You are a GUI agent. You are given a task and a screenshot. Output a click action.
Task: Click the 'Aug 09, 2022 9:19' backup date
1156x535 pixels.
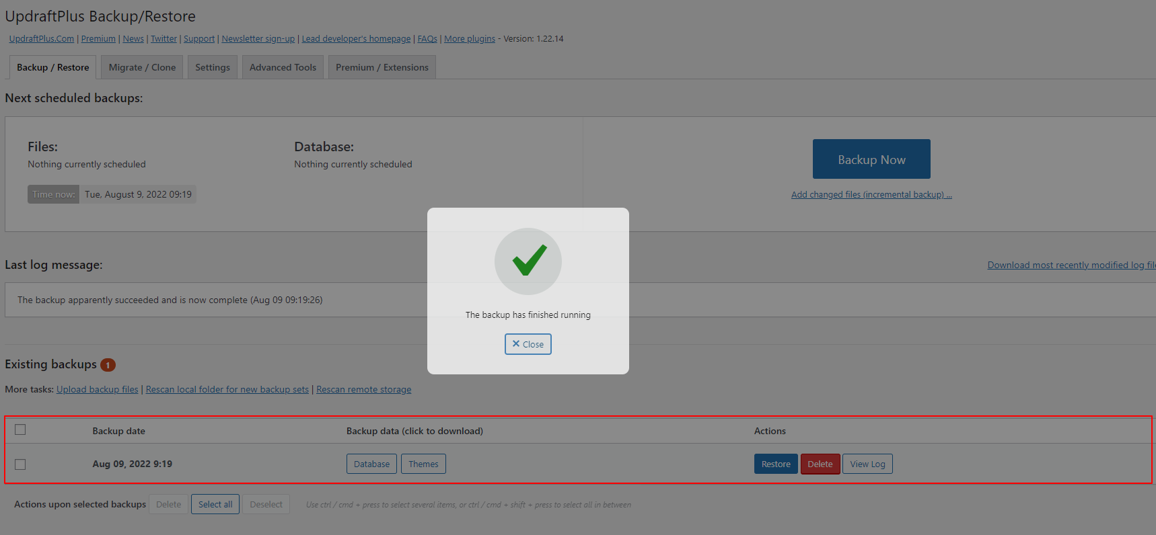(133, 464)
